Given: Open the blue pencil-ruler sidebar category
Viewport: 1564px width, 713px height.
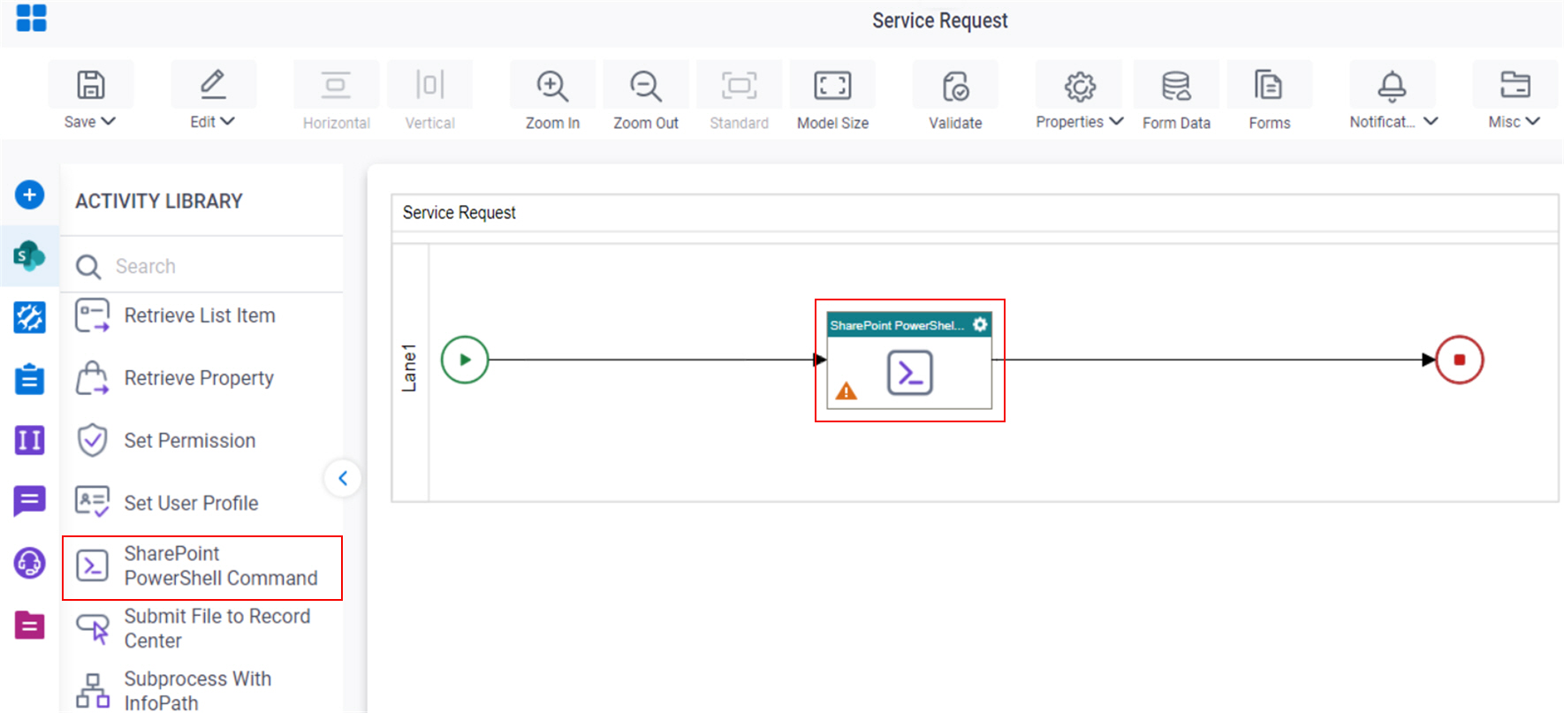Looking at the screenshot, I should 29,317.
